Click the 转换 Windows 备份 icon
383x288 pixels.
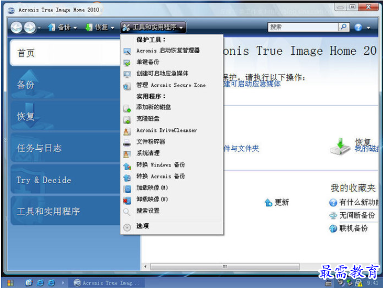[127, 166]
